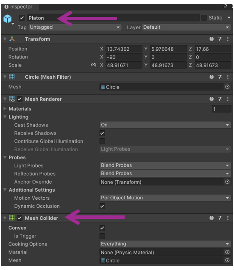
Task: Click the object picker for Mesh Filter's Circle mesh
Action: click(x=227, y=87)
